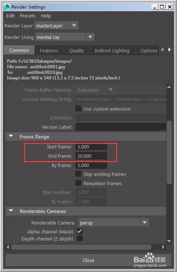The width and height of the screenshot is (177, 272).
Task: Uncheck Alpha channel (Mask) checkbox
Action: pos(80,231)
